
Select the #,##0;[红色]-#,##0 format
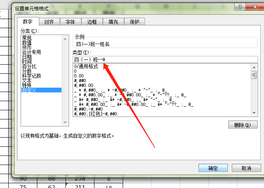162,114
